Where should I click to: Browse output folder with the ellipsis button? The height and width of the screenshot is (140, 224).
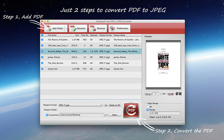106,115
